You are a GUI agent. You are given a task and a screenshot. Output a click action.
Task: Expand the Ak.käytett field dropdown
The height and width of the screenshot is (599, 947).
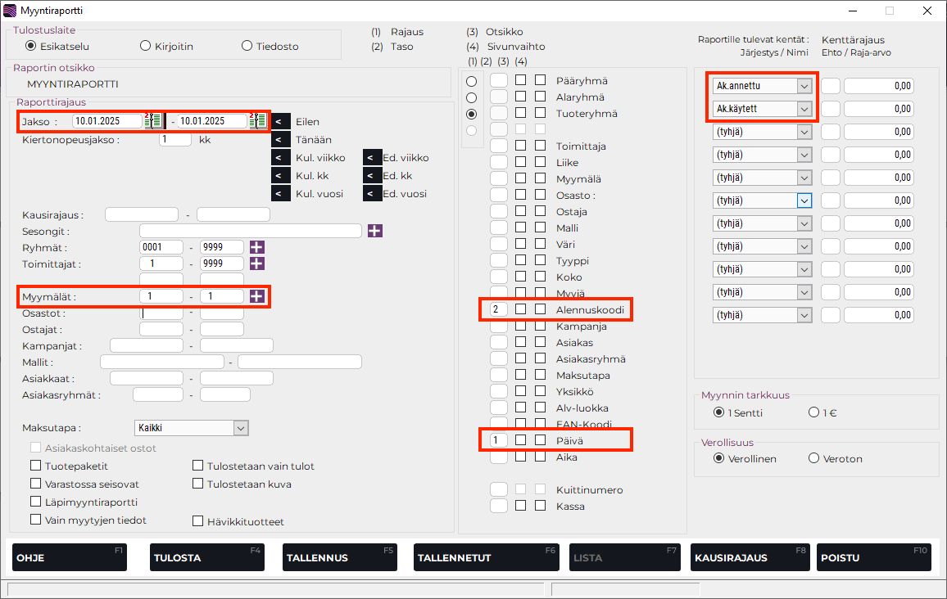coord(804,109)
